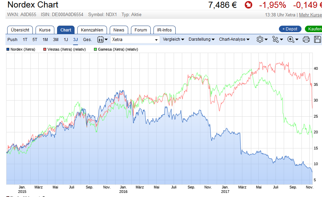Click the Nordex Chart heading
The height and width of the screenshot is (197, 322).
pyautogui.click(x=33, y=4)
